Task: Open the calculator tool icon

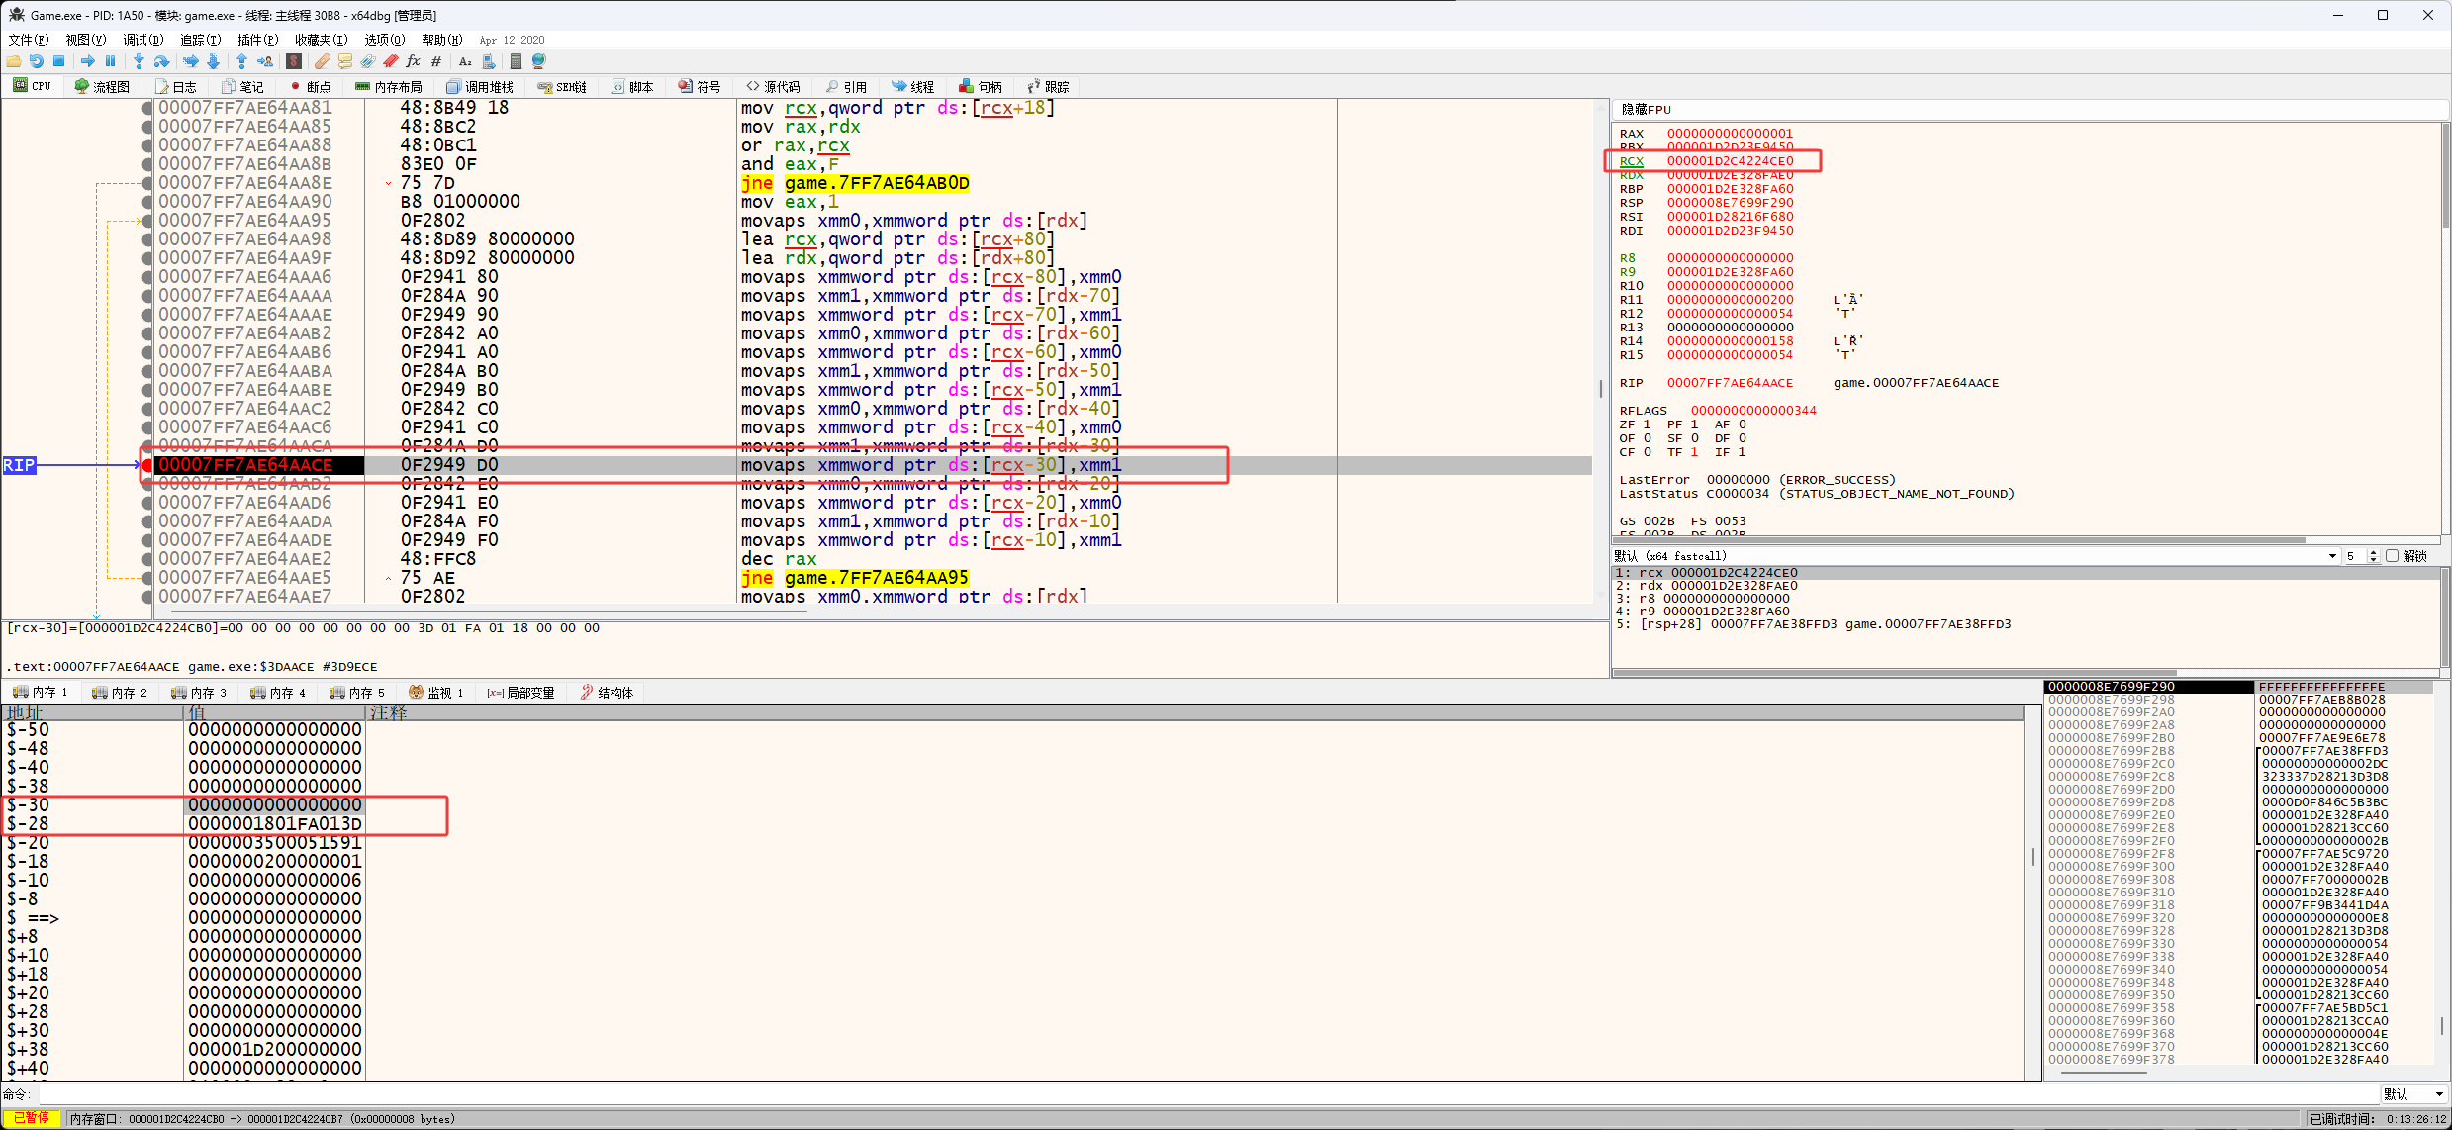Action: point(516,61)
